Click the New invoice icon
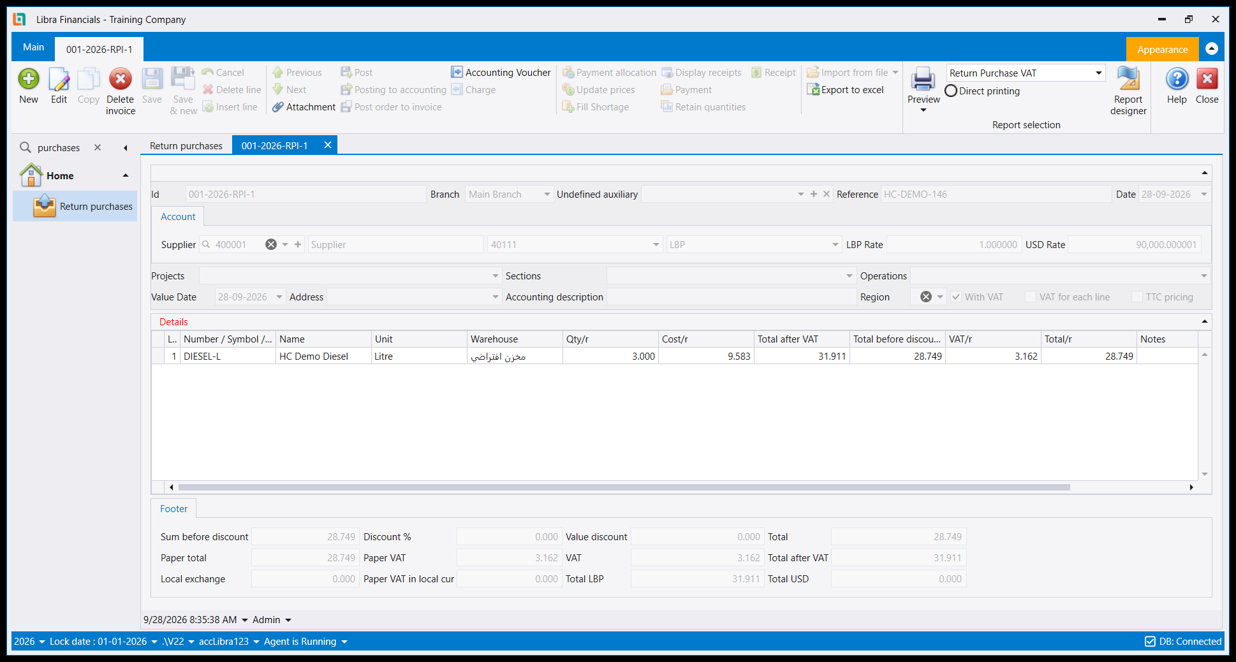The image size is (1236, 662). (29, 79)
